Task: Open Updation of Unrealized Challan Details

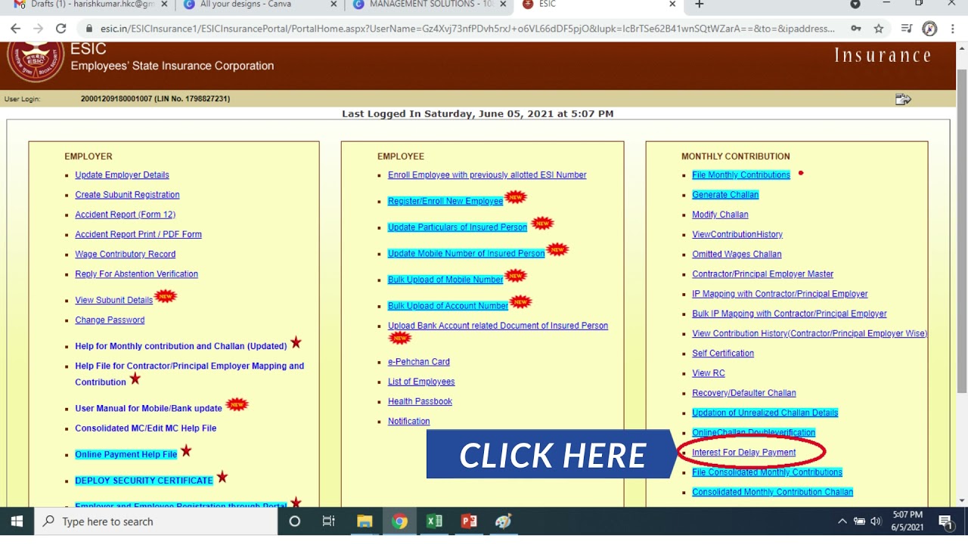Action: pyautogui.click(x=765, y=413)
